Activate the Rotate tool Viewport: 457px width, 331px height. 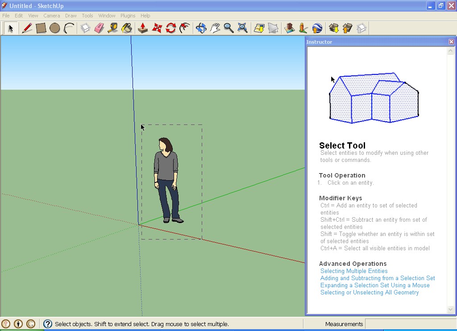[170, 28]
